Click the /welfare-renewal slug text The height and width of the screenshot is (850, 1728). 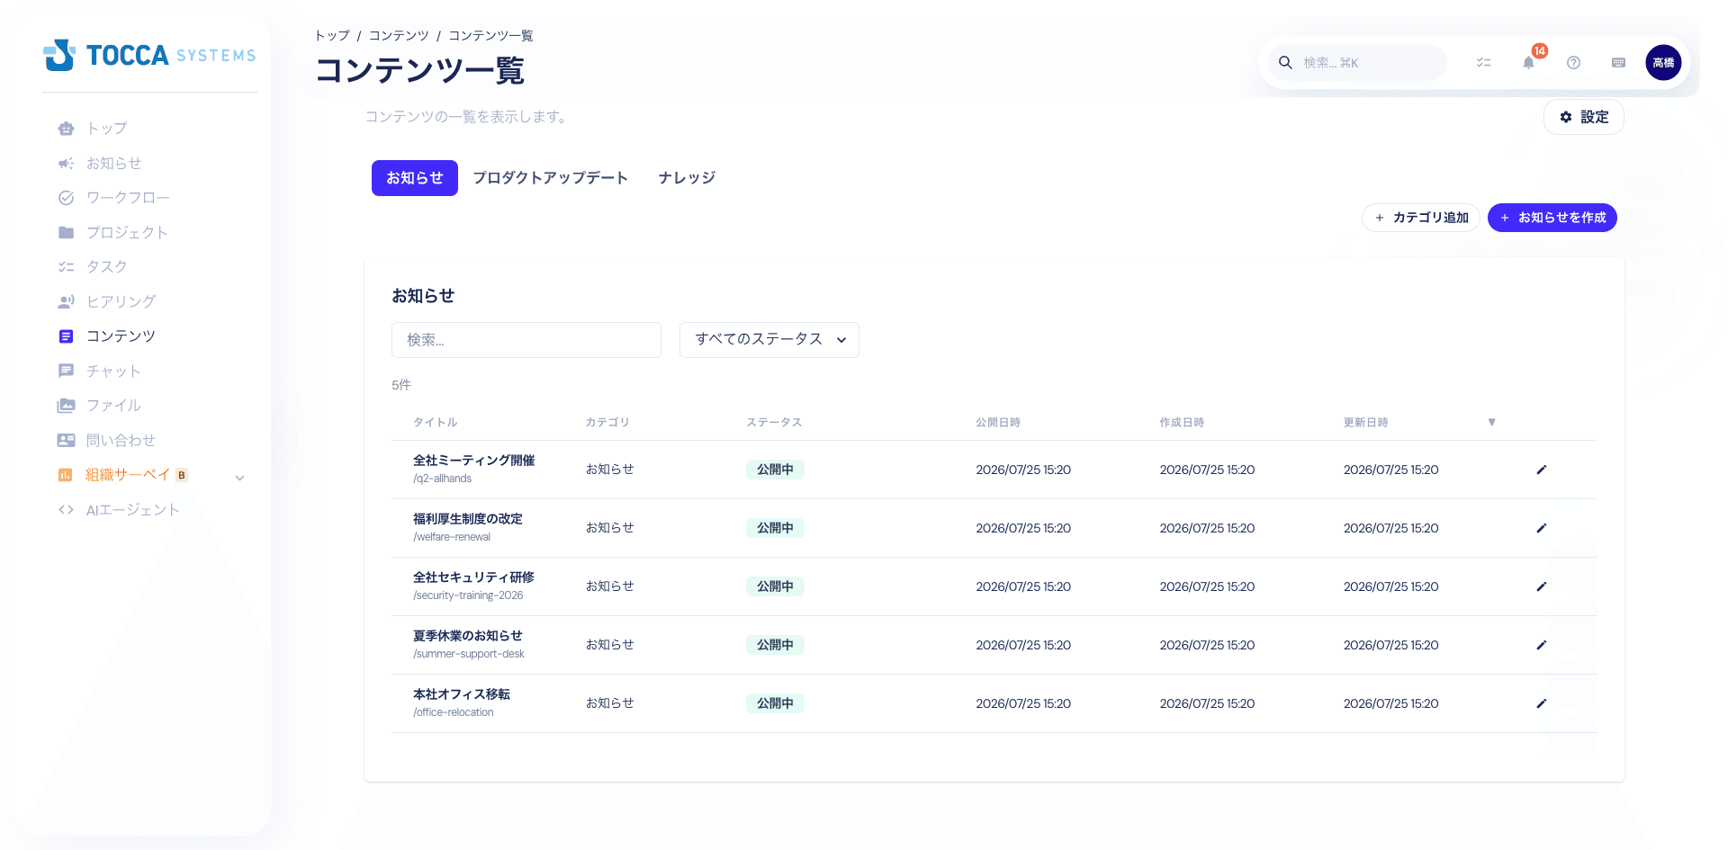tap(452, 537)
